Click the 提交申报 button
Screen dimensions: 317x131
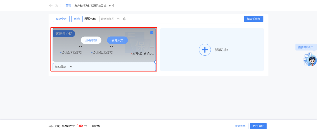(x=258, y=126)
